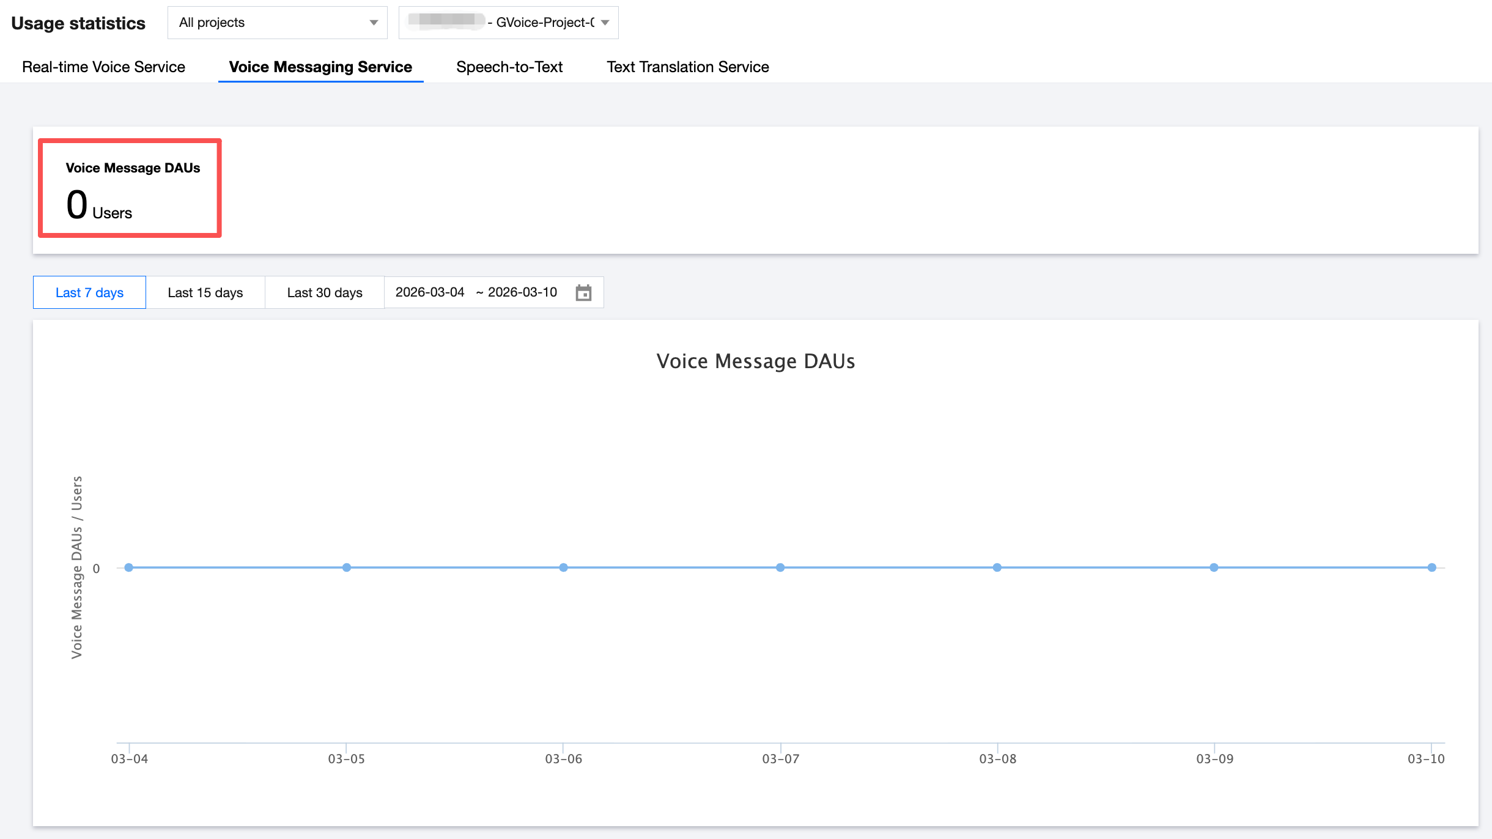Click the 03-07 data point on chart

tap(780, 567)
